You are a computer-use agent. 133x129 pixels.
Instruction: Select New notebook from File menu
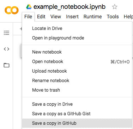(77, 52)
